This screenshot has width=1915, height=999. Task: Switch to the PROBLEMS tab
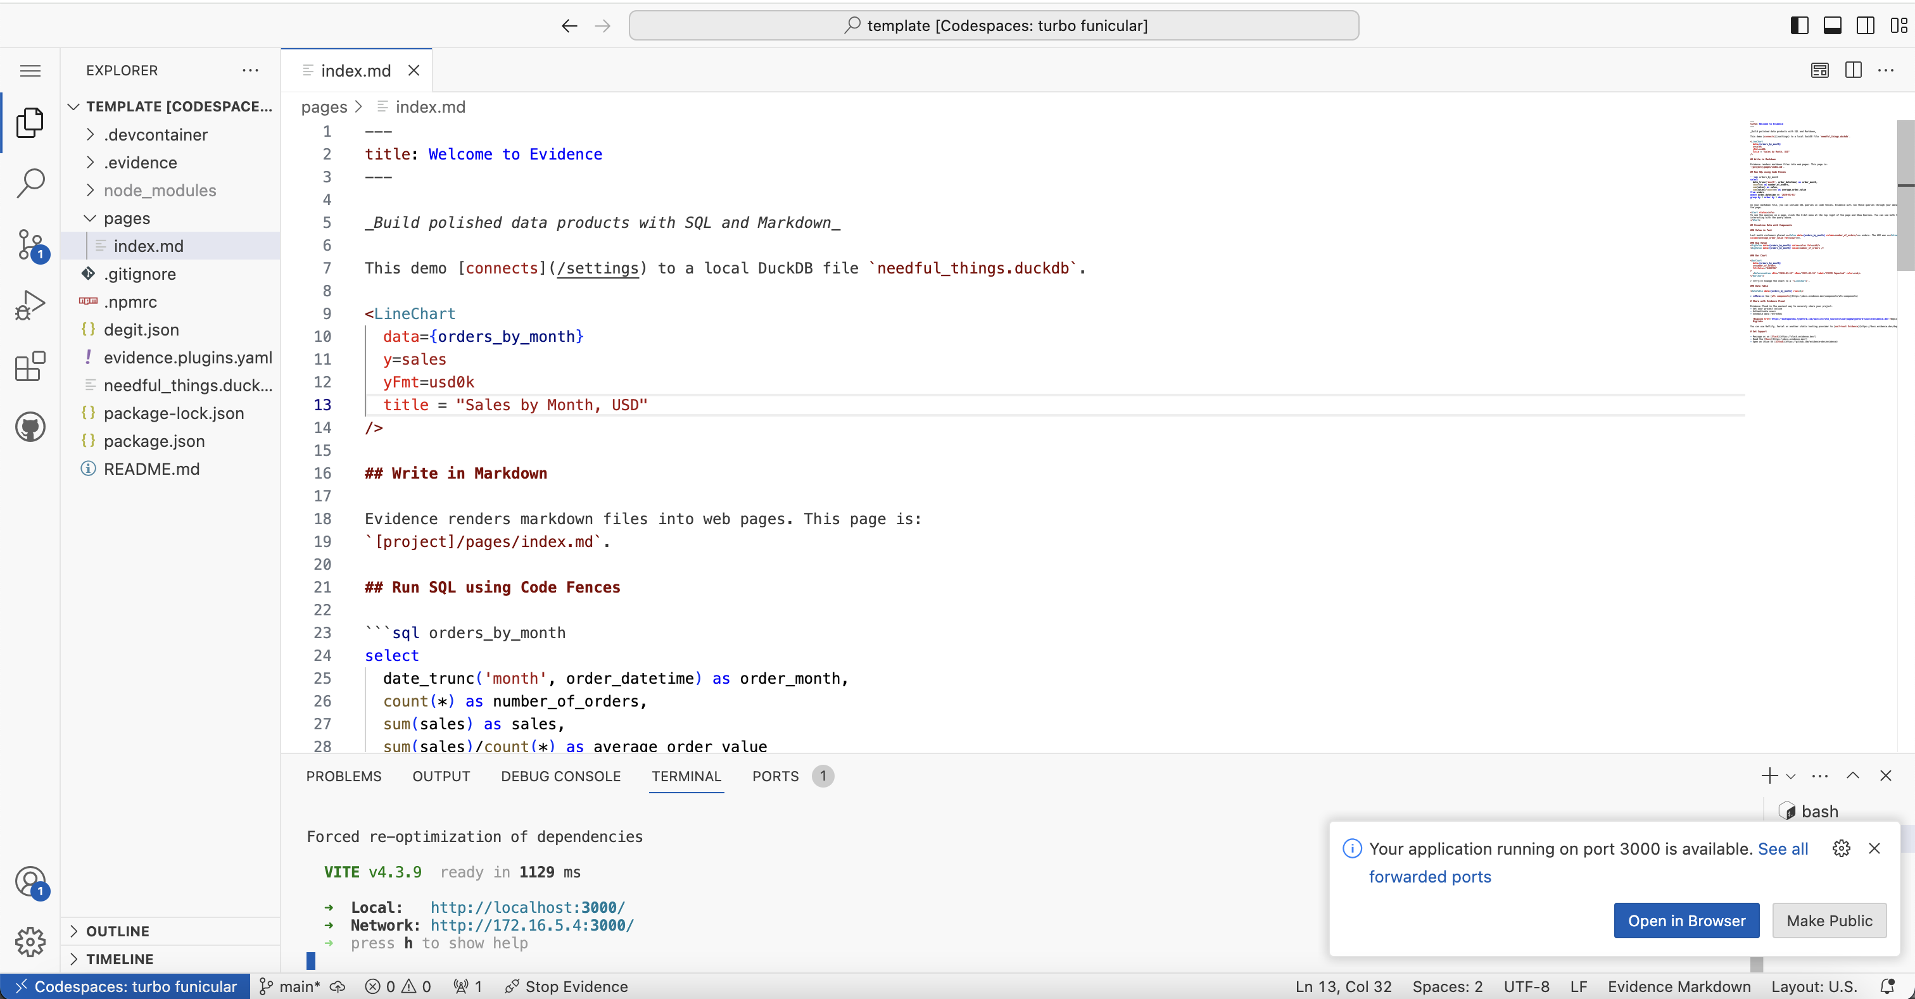tap(343, 776)
